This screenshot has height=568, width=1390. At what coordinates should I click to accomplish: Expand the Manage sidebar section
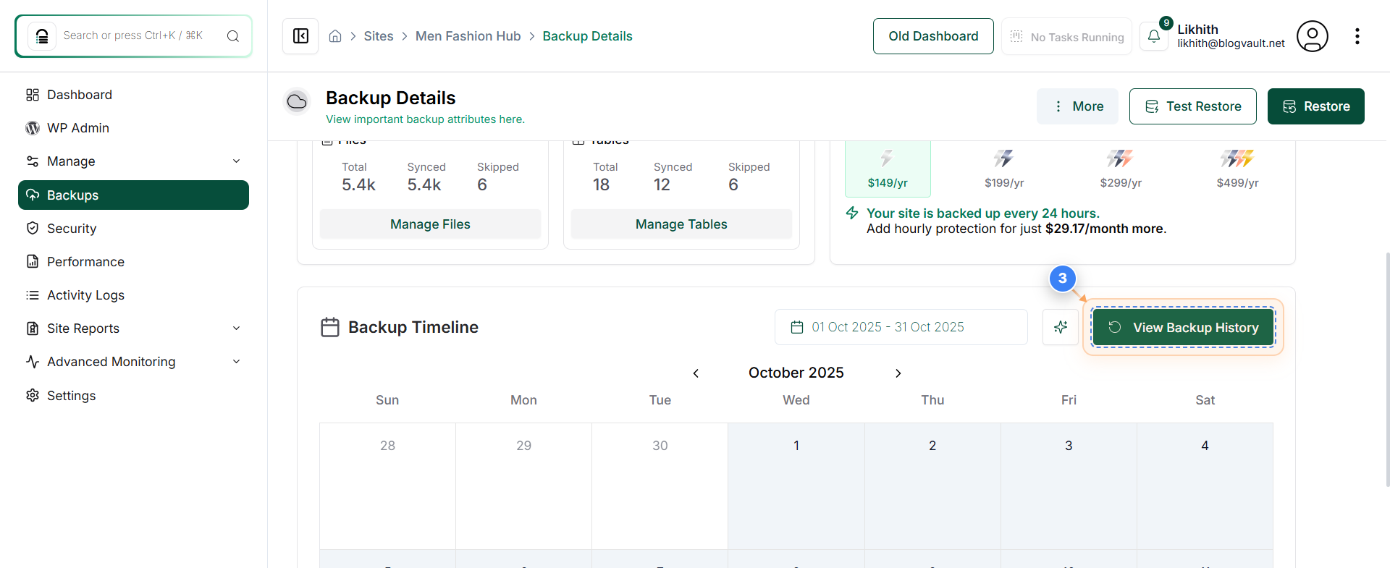click(133, 161)
